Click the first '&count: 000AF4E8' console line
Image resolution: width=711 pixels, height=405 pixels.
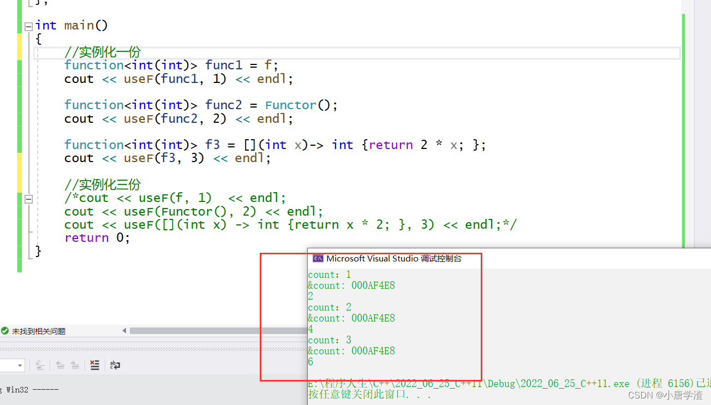click(x=351, y=285)
